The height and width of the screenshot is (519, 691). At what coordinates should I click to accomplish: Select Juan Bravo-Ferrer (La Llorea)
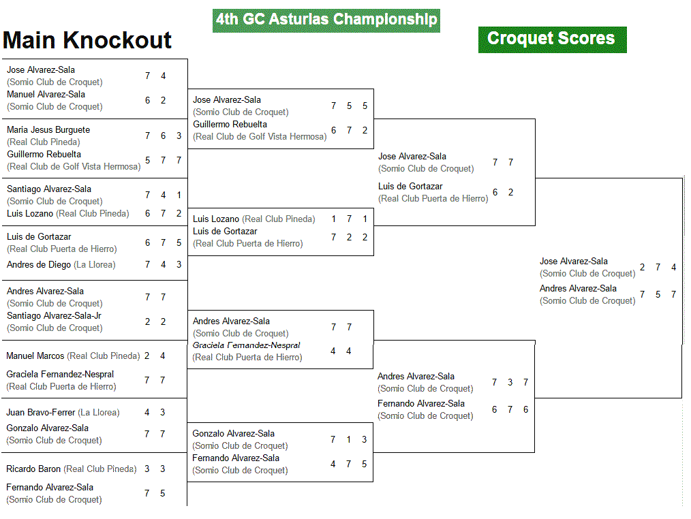pyautogui.click(x=63, y=412)
